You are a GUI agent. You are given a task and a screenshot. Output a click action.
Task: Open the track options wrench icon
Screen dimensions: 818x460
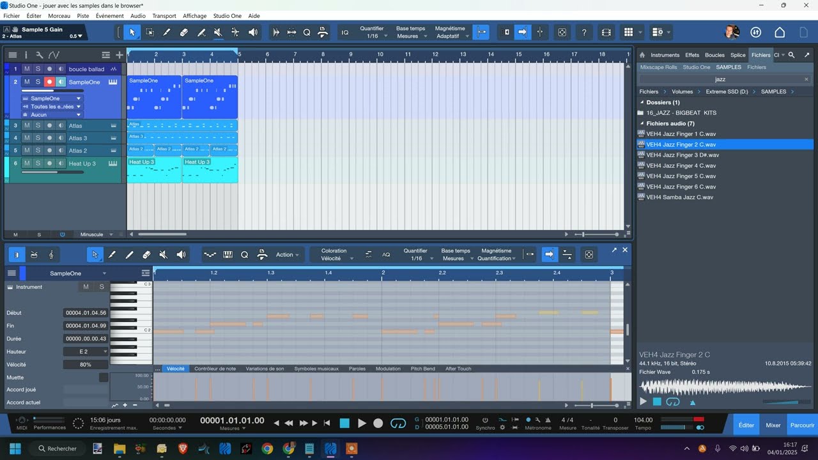coord(39,55)
